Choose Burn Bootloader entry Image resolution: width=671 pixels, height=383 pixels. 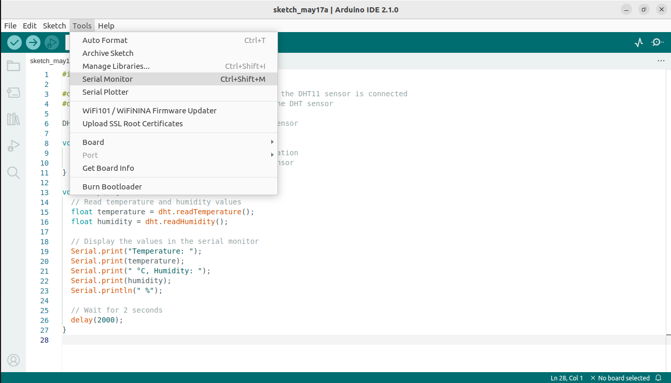(x=174, y=187)
